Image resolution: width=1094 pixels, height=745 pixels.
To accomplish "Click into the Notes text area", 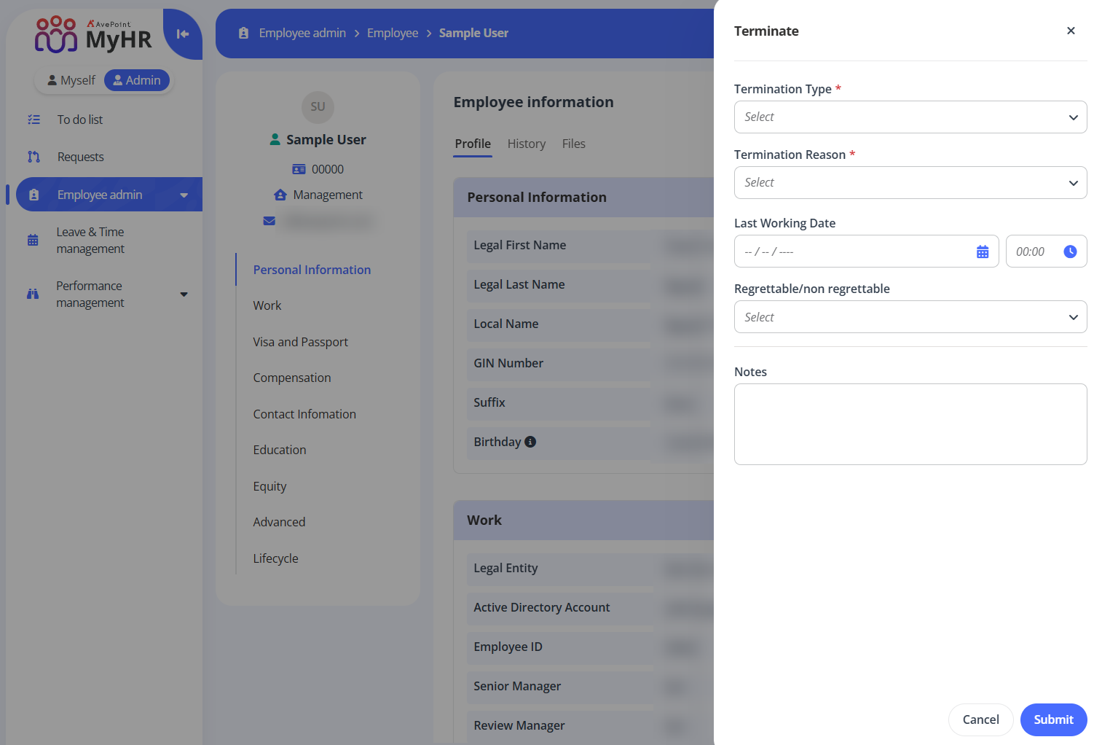I will [910, 424].
